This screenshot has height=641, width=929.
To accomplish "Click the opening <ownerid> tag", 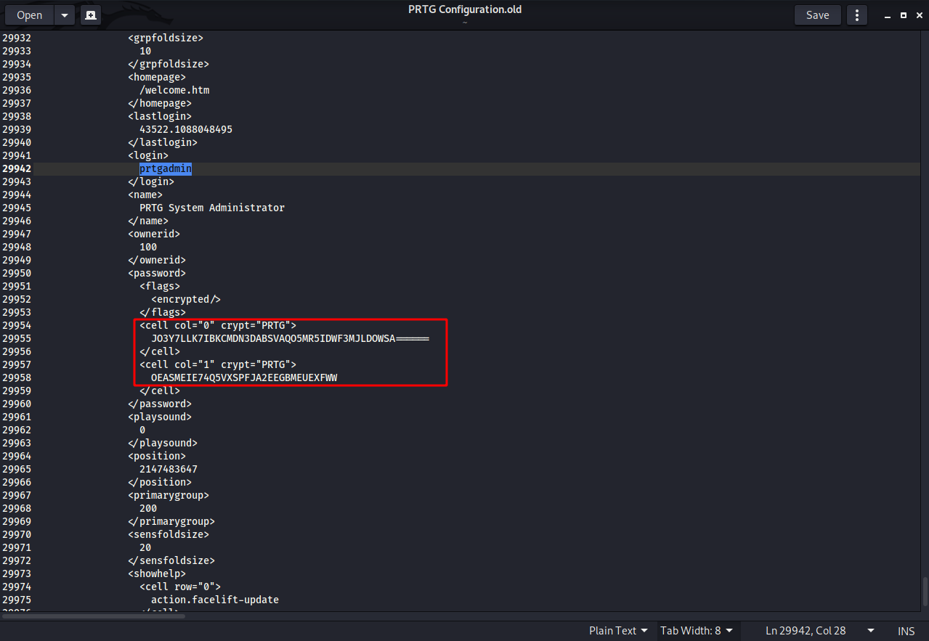I will (154, 234).
